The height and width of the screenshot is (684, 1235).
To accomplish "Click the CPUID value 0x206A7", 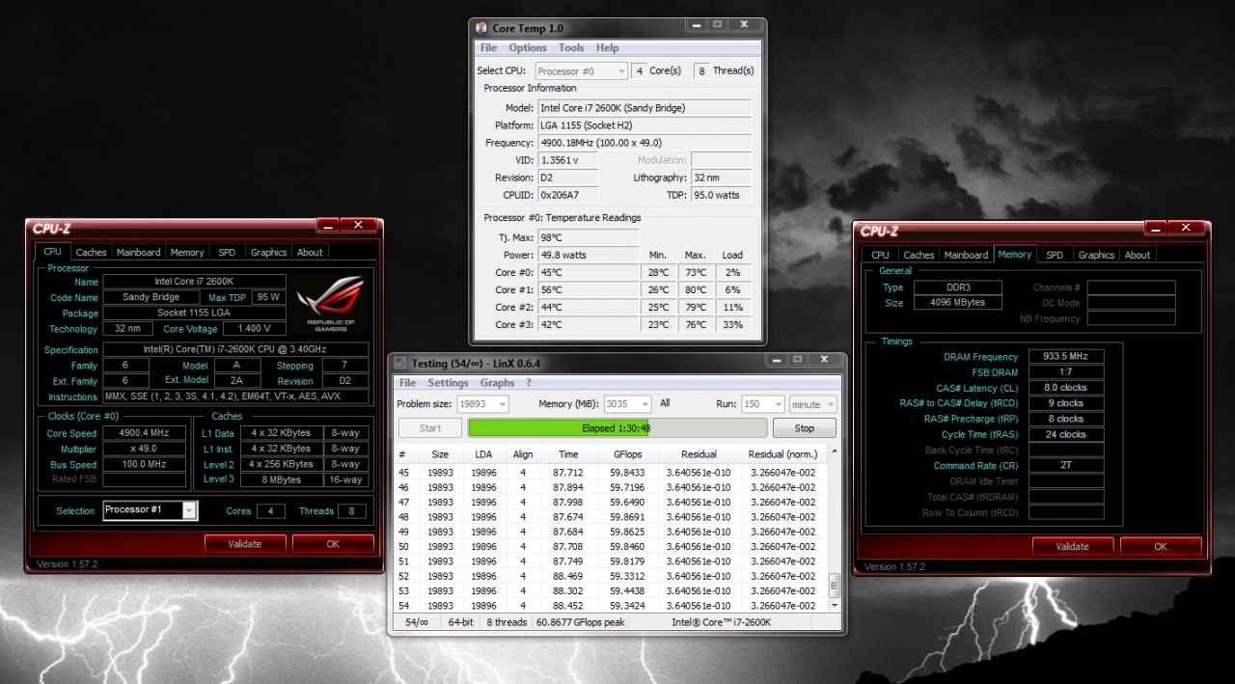I will [x=567, y=195].
